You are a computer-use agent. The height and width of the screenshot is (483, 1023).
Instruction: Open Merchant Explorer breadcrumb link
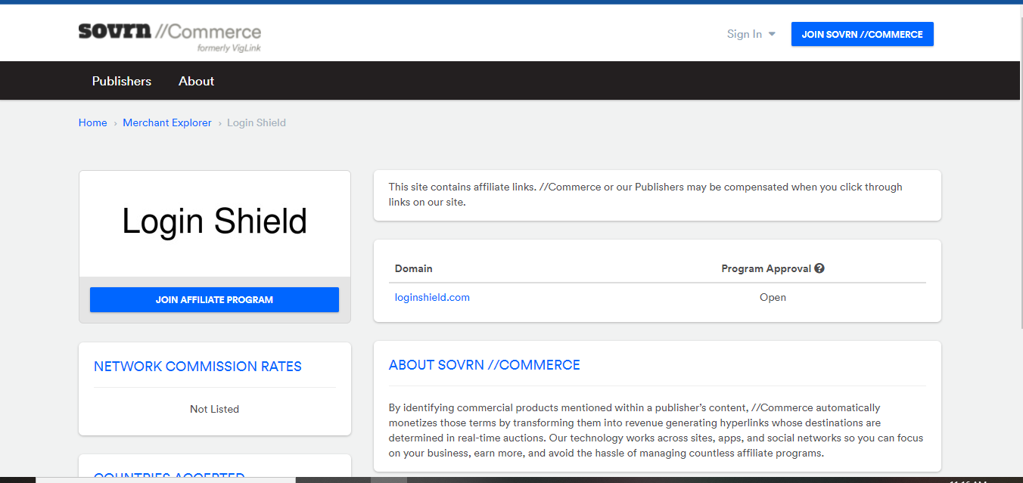[x=167, y=122]
